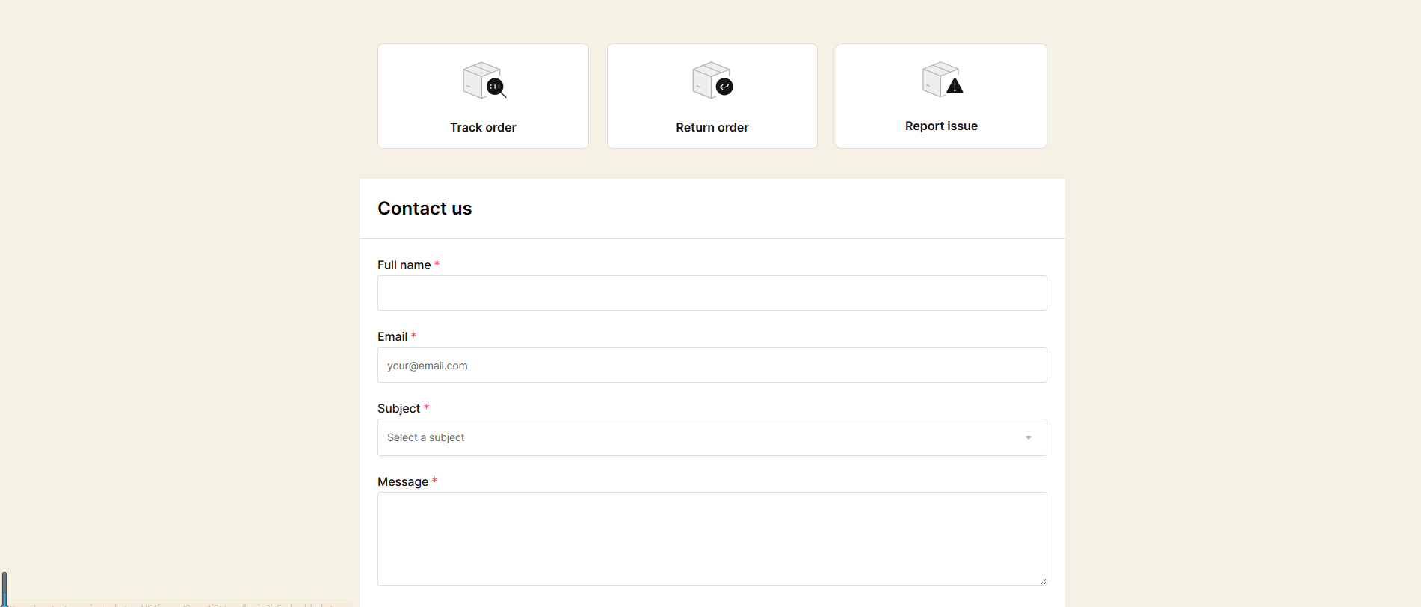Click the Message field label
Image resolution: width=1421 pixels, height=607 pixels.
click(402, 481)
